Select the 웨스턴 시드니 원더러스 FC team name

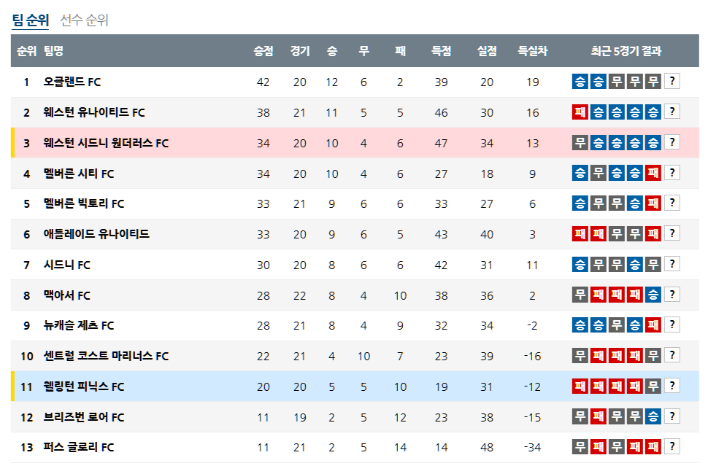coord(106,143)
